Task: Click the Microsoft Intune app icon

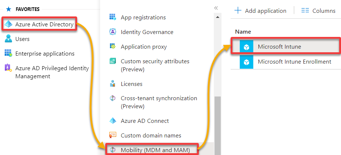Action: point(246,47)
